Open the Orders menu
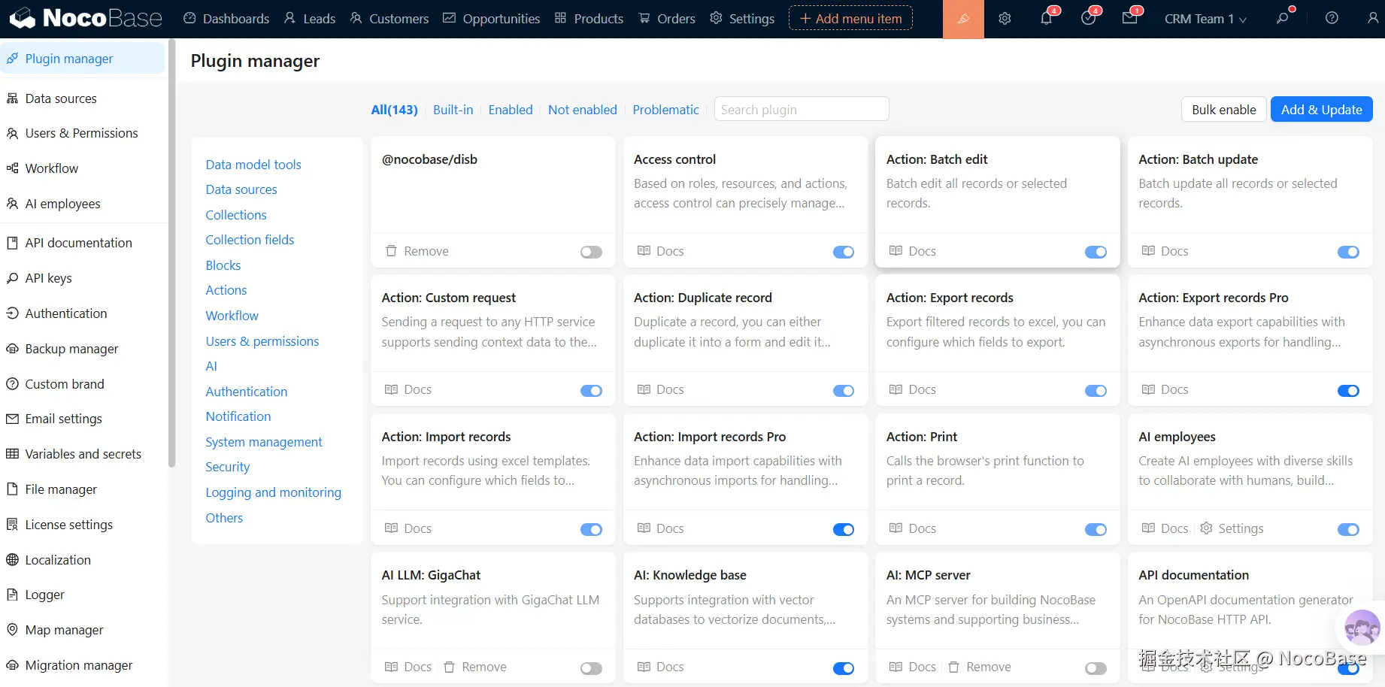The width and height of the screenshot is (1385, 687). (667, 19)
